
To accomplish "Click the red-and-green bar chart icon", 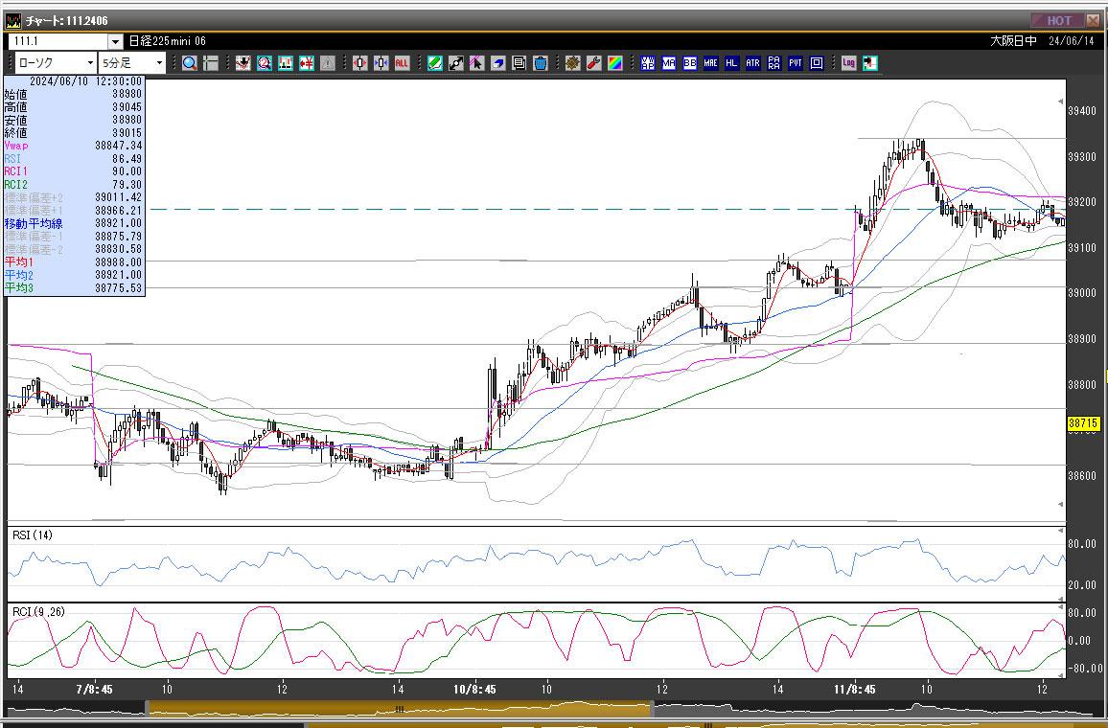I will coord(286,63).
